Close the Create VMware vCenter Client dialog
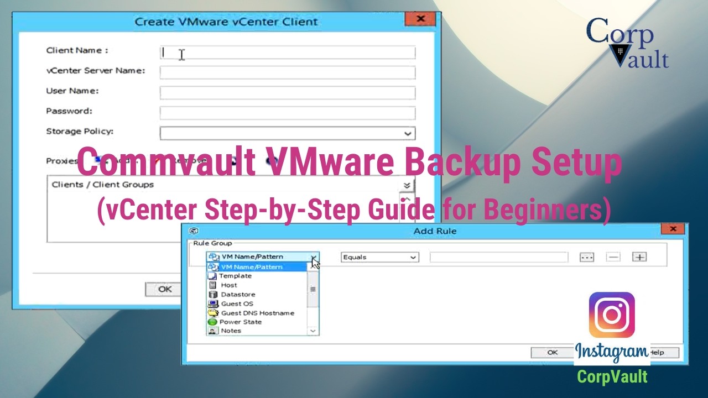Image resolution: width=708 pixels, height=398 pixels. (x=420, y=19)
